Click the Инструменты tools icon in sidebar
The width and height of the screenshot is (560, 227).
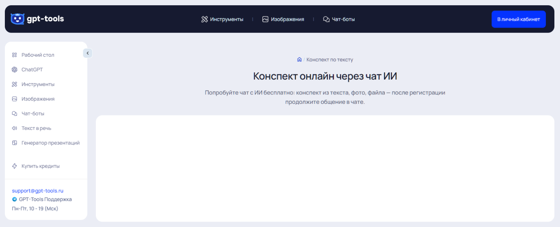click(14, 84)
